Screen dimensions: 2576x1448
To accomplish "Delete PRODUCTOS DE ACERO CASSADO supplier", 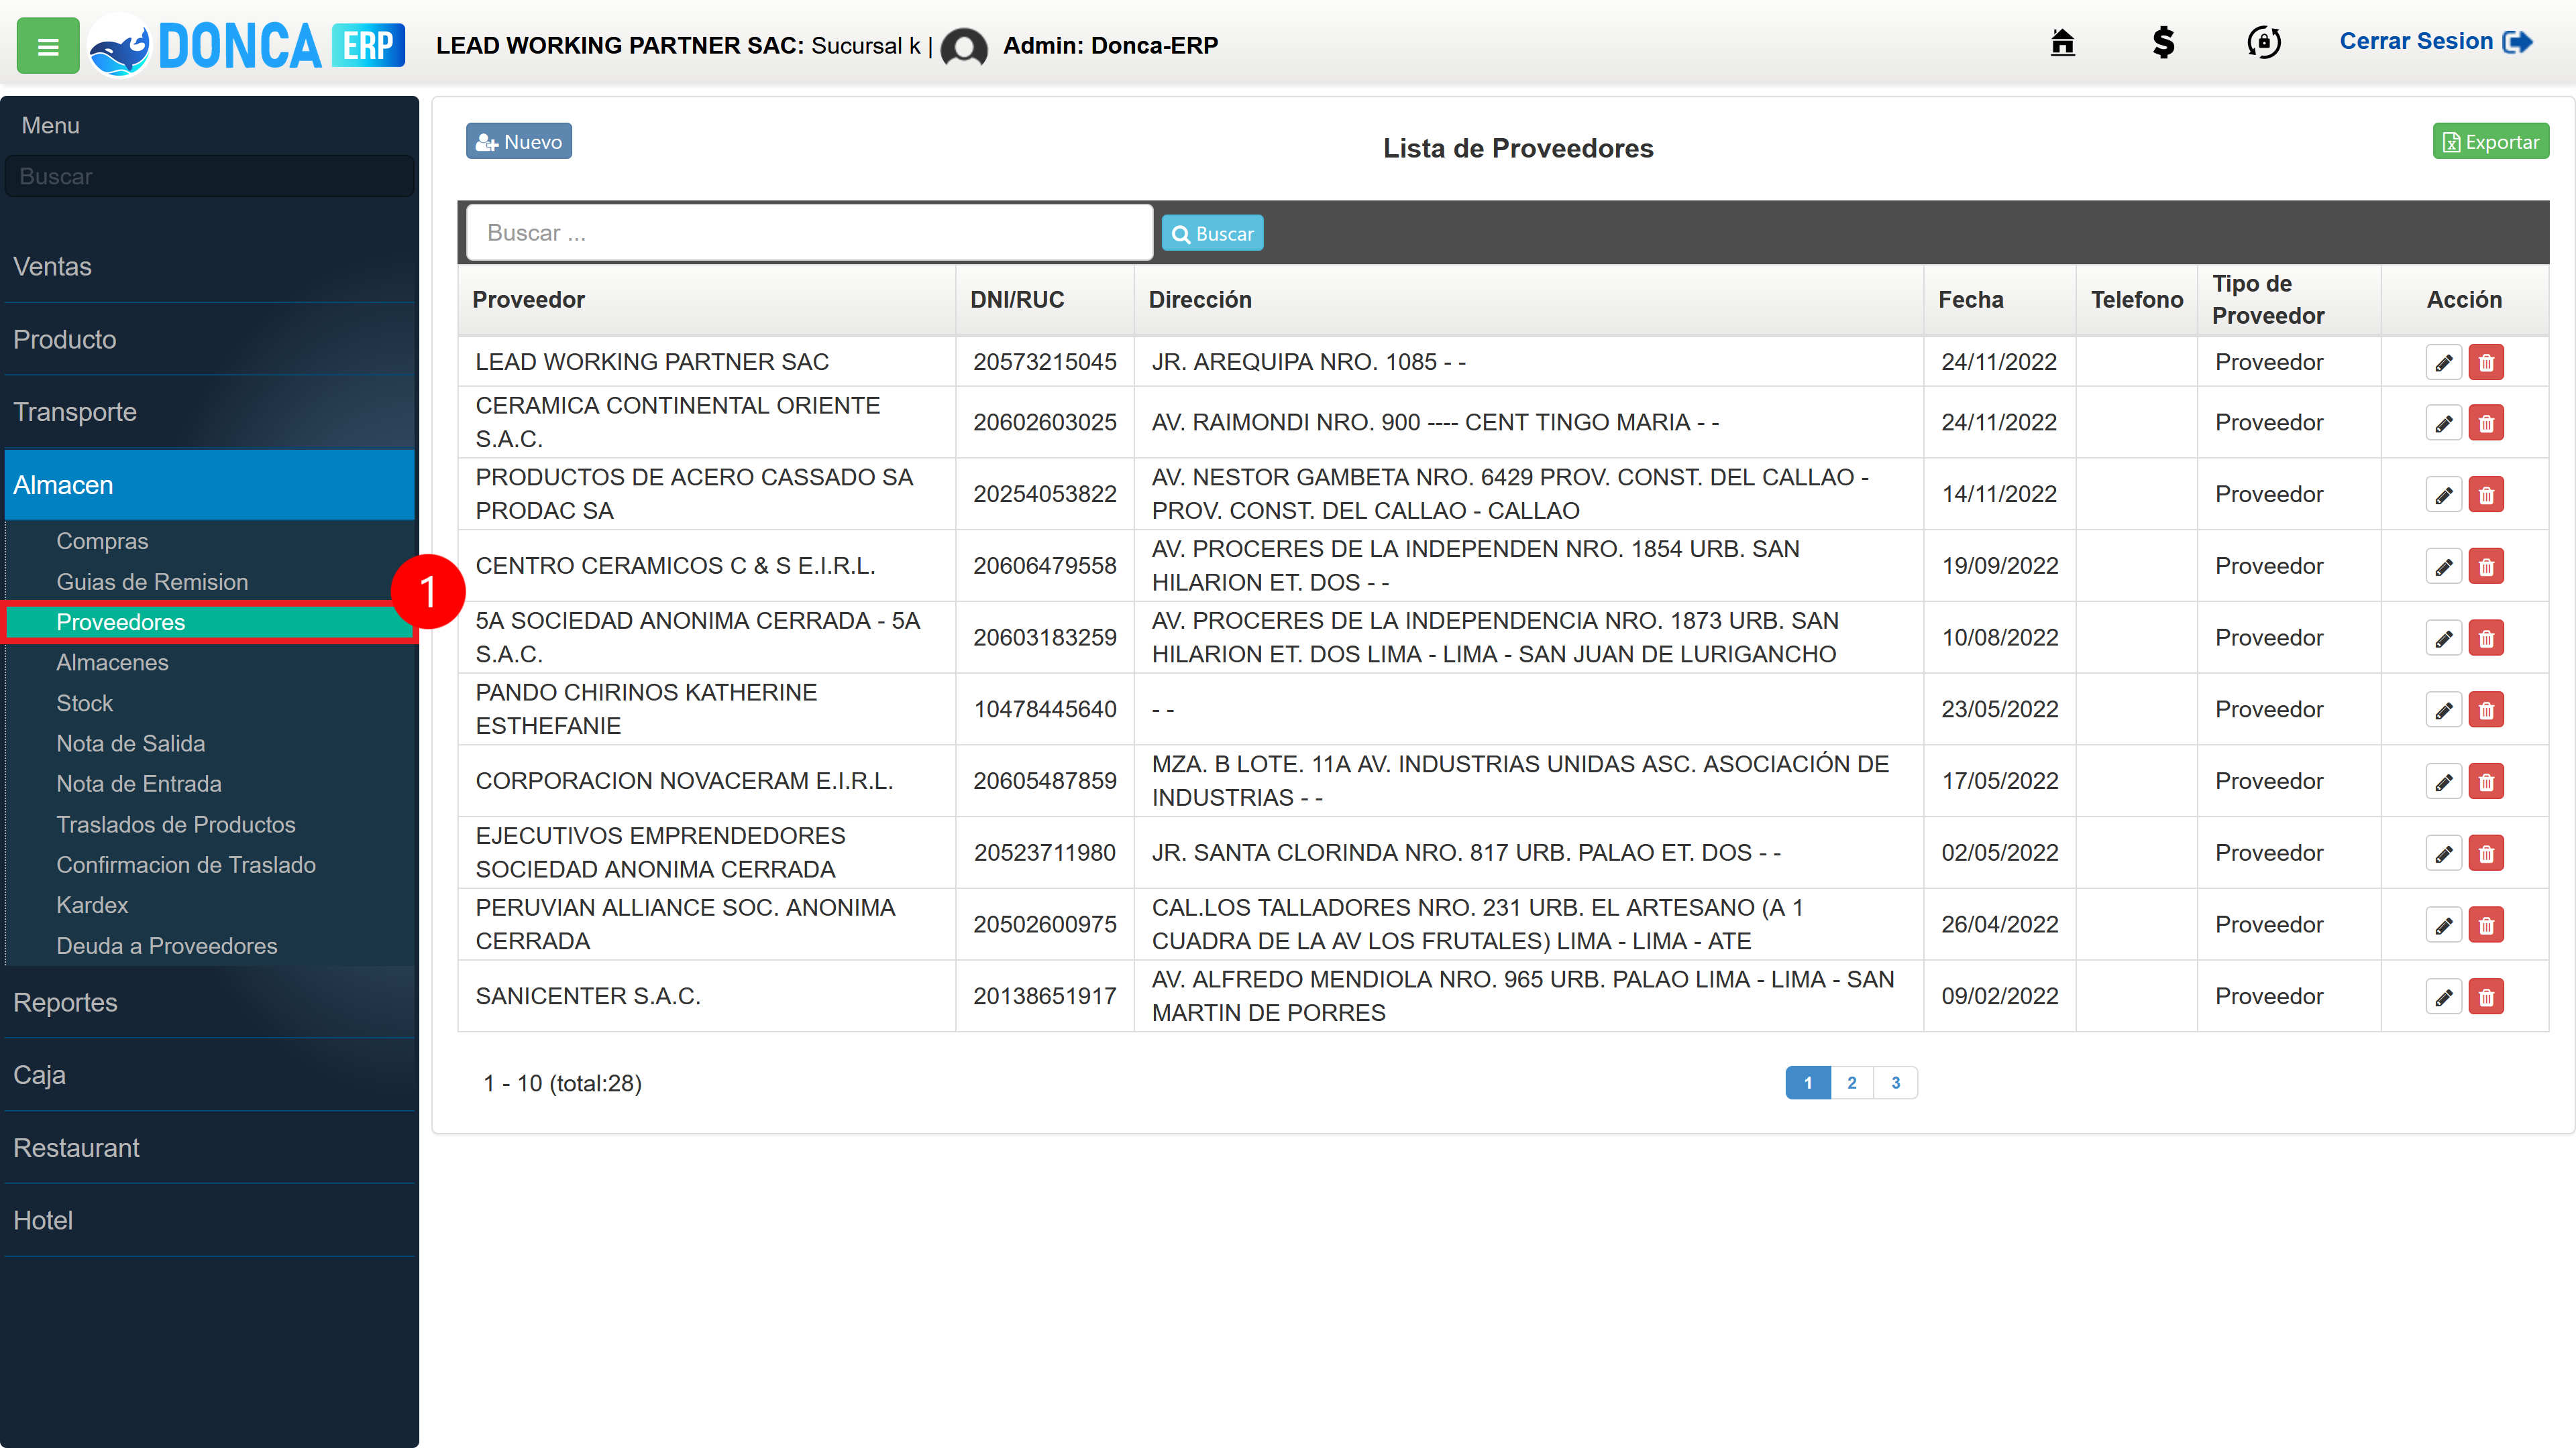I will click(x=2486, y=495).
